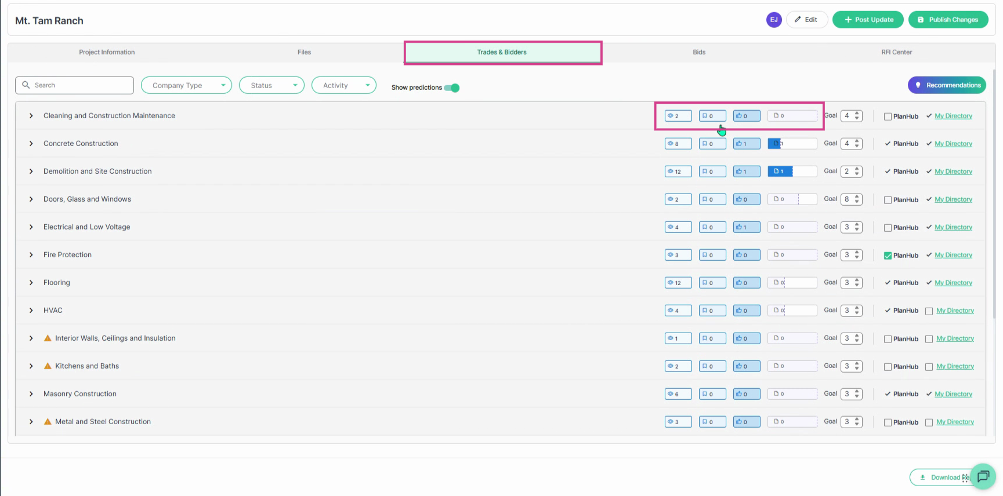Uncheck PlanHub for Fire Protection

click(888, 256)
